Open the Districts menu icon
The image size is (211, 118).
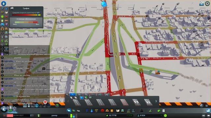pyautogui.click(x=78, y=111)
